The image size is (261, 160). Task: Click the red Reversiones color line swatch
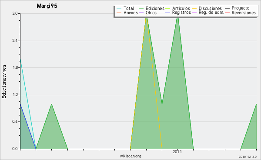coord(227,13)
